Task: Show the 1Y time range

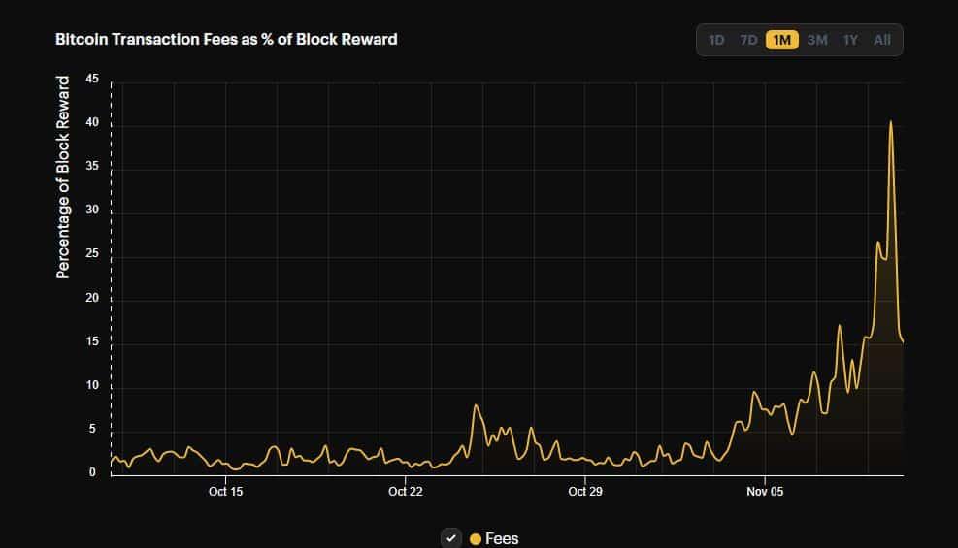Action: 850,40
